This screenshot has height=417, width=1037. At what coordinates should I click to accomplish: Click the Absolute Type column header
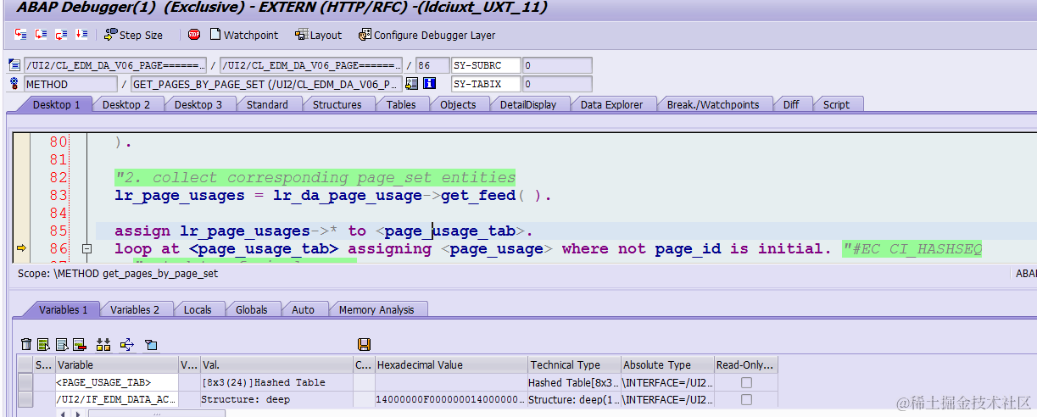pyautogui.click(x=667, y=364)
